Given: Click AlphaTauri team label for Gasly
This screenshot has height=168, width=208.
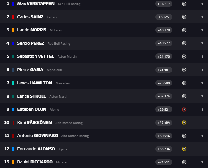Looking at the screenshot, I should (x=54, y=70).
